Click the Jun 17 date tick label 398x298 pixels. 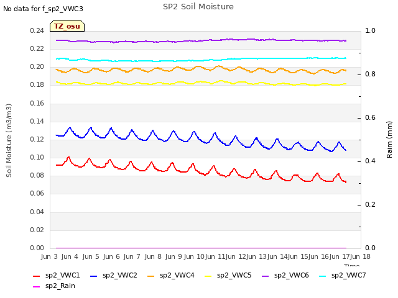339,256
